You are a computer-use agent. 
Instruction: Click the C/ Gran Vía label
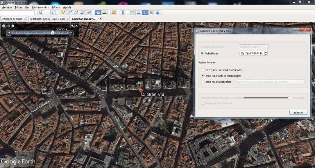152,94
